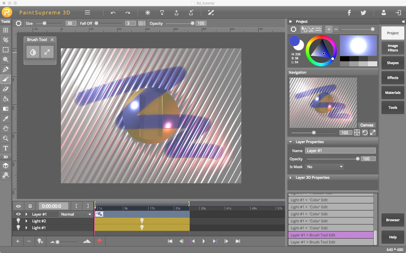Select the Eraser tool
Screen dimensions: 406x253
pos(6,89)
